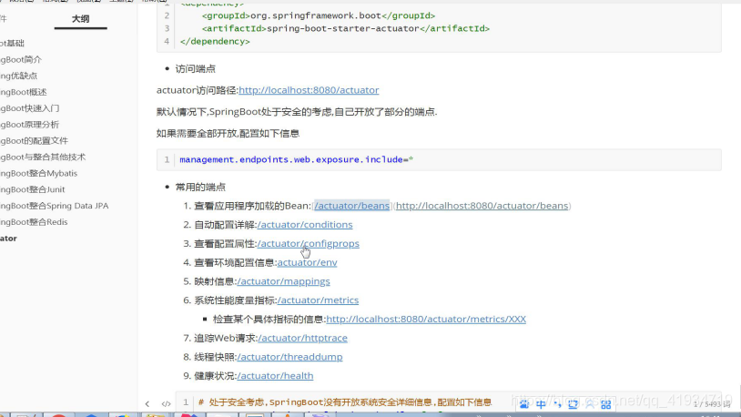Open the actuator/metrics/XXX URL link
Screen dimensions: 741x417
point(426,320)
